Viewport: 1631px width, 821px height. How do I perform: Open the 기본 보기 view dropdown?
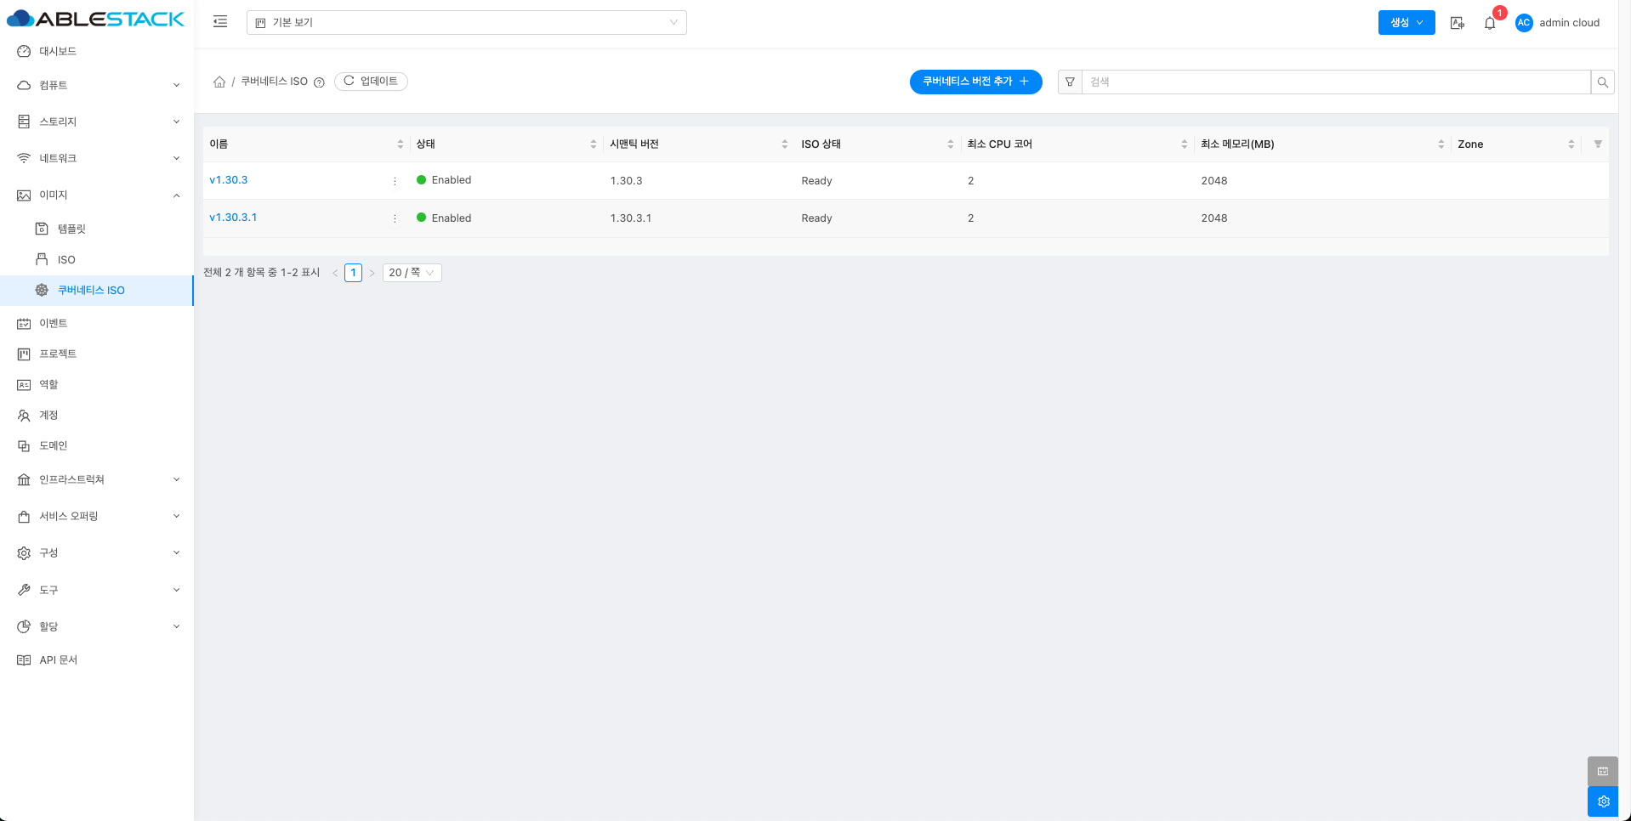466,23
